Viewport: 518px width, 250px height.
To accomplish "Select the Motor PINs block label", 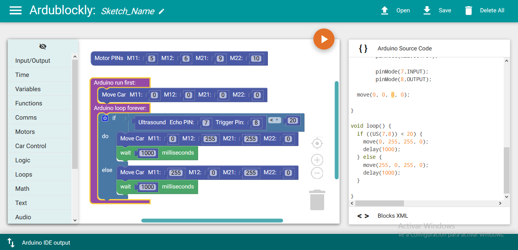I will tap(109, 58).
